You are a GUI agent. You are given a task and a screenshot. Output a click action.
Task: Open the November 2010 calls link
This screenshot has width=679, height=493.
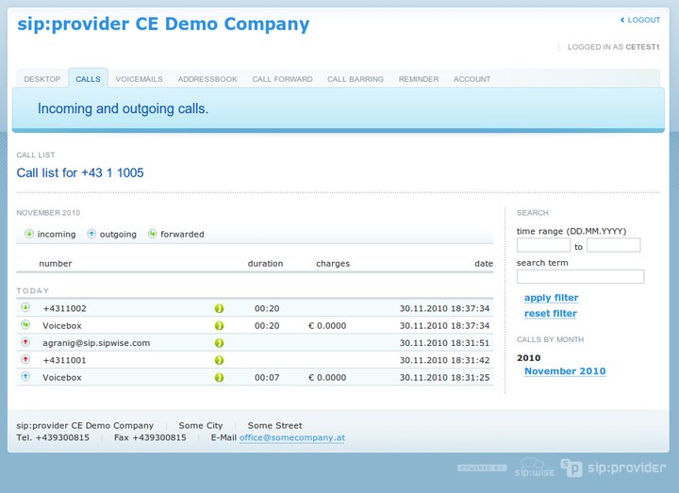565,371
